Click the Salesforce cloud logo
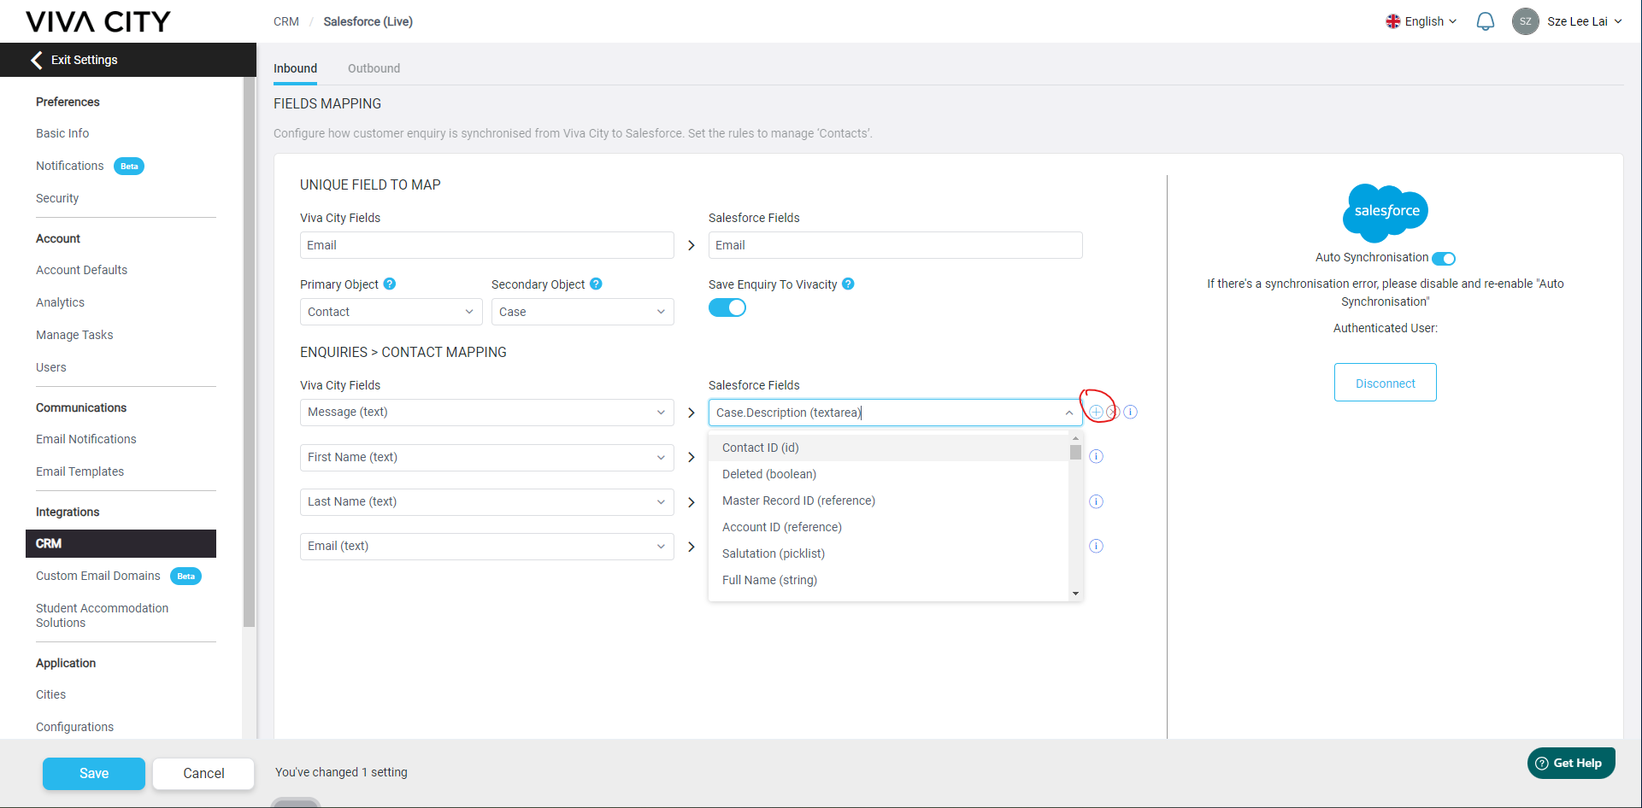 pos(1386,212)
